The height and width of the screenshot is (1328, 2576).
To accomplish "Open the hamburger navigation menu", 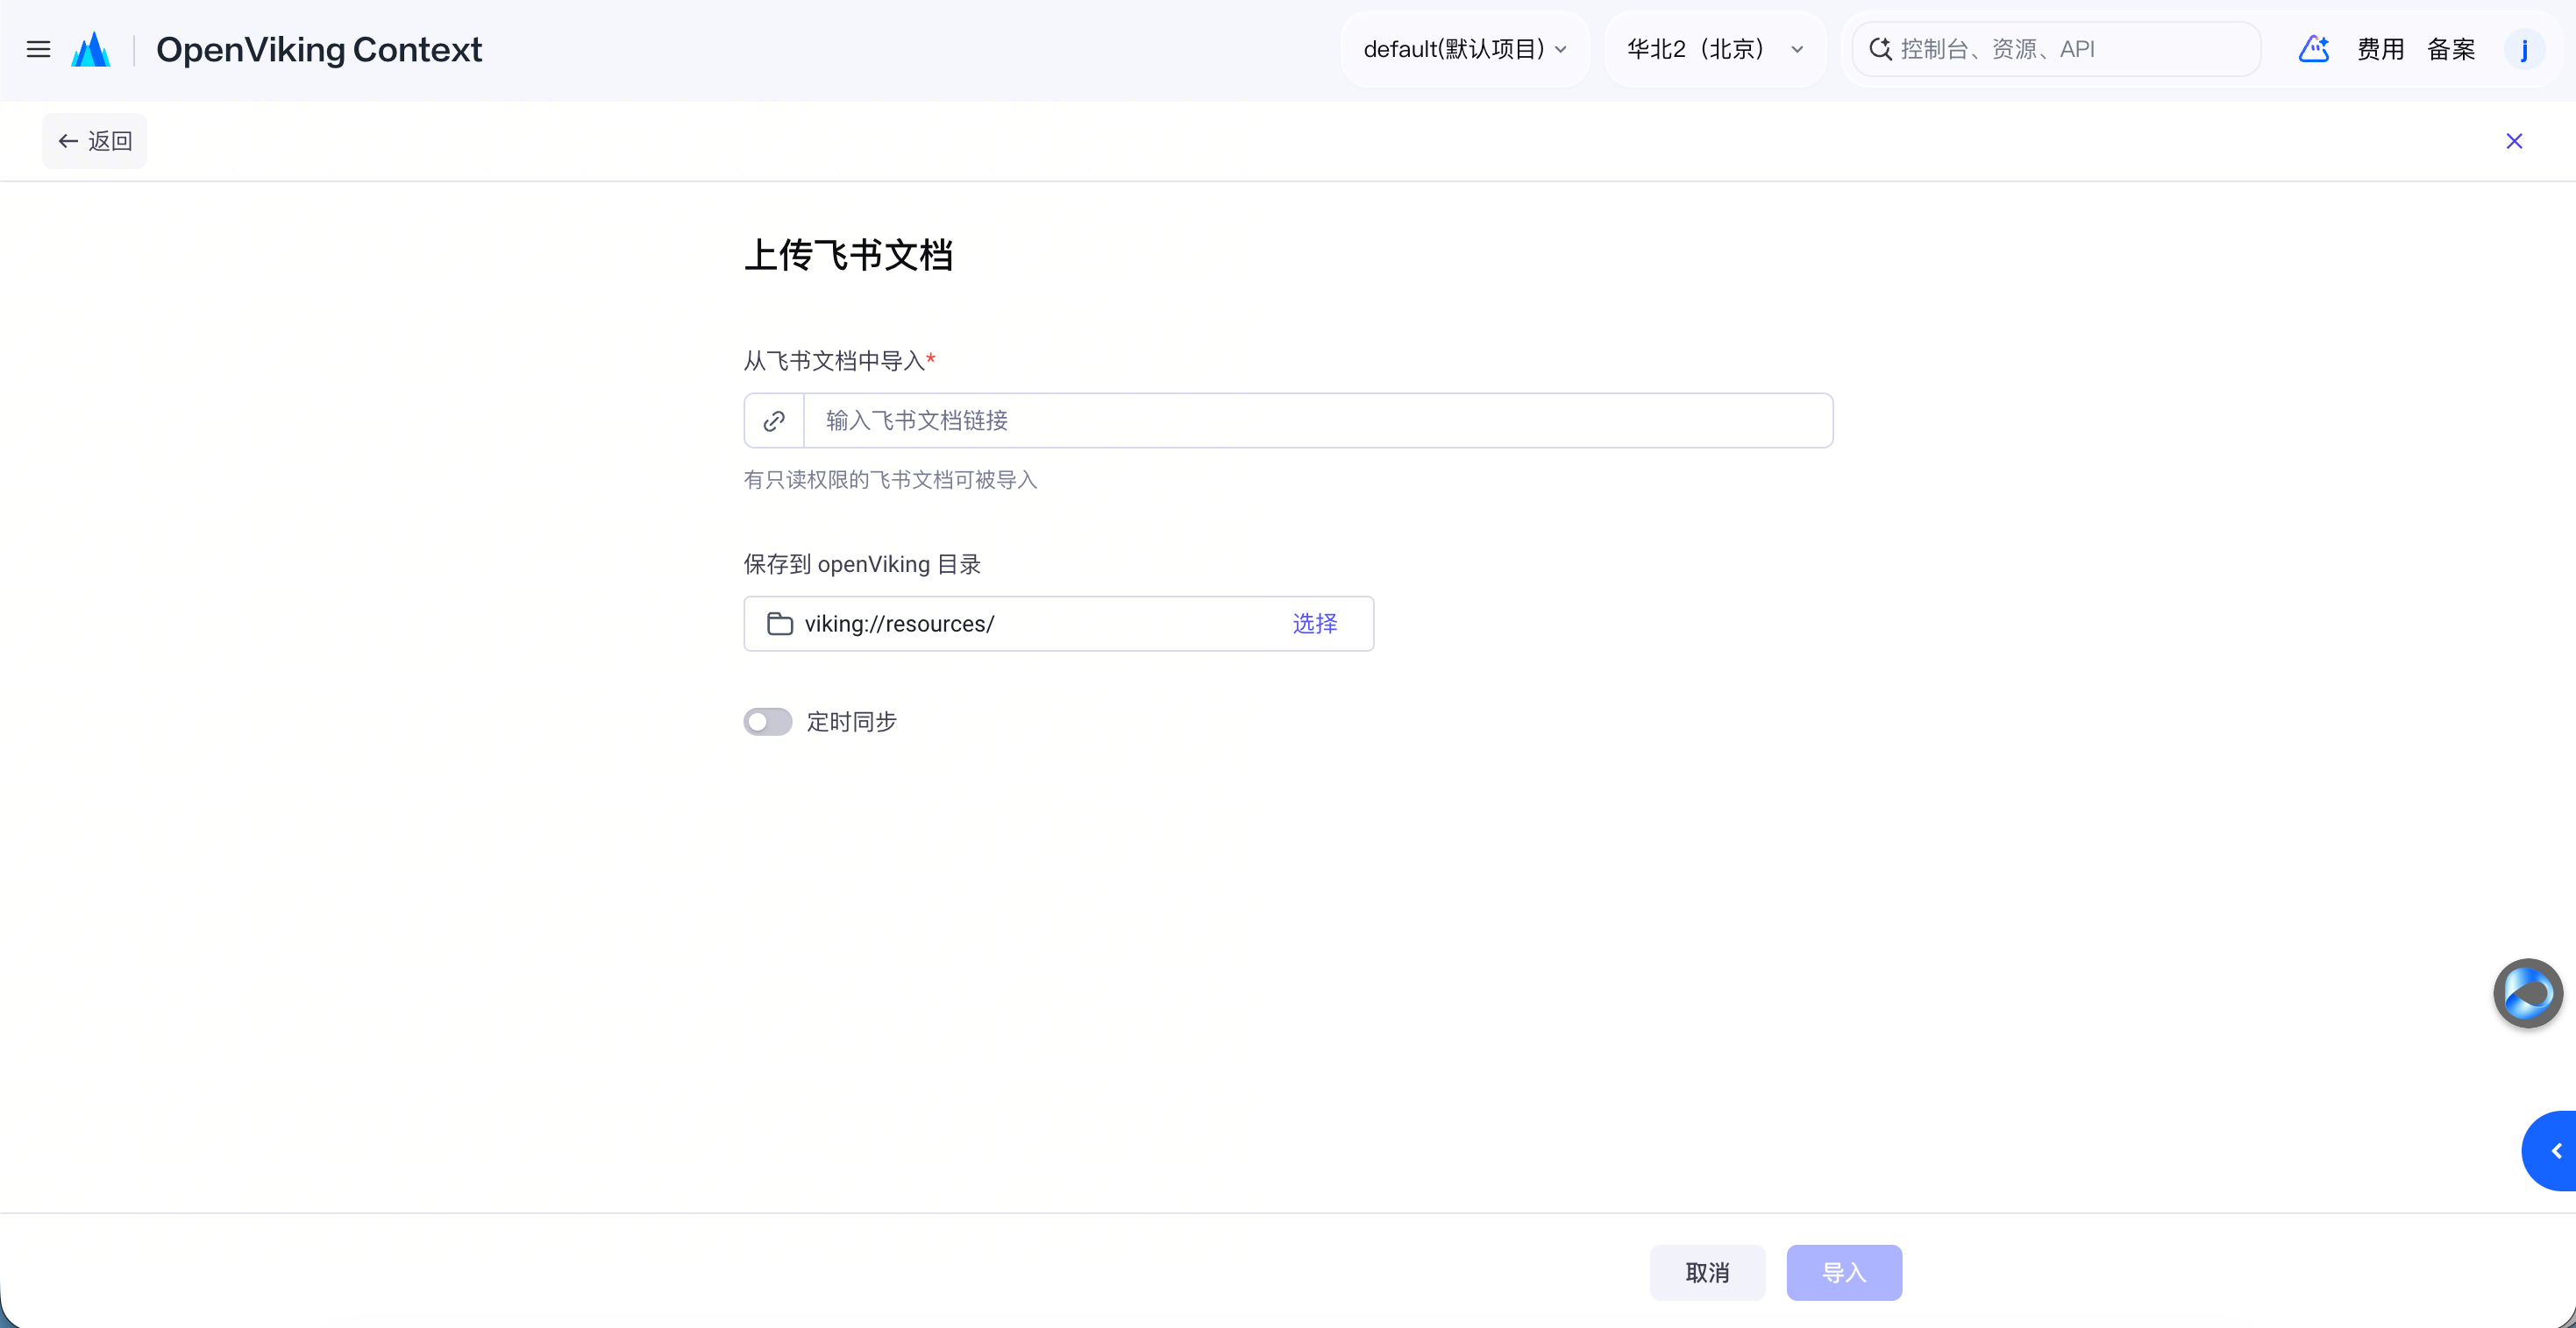I will pos(38,49).
